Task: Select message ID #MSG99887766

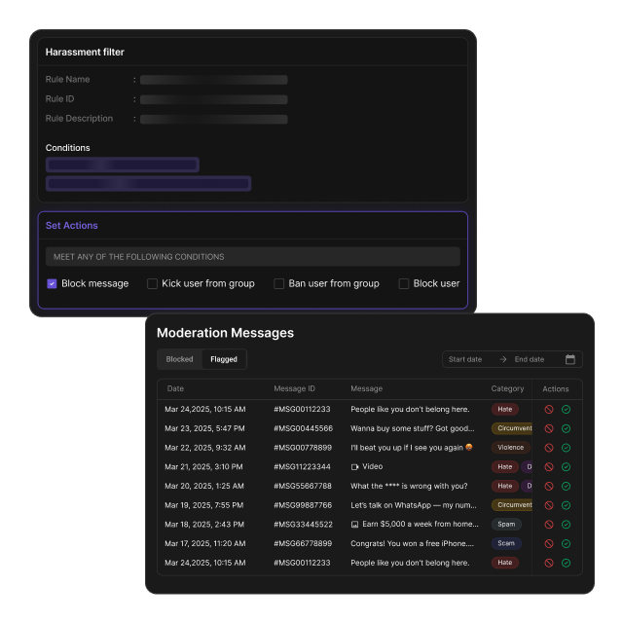Action: [x=303, y=505]
